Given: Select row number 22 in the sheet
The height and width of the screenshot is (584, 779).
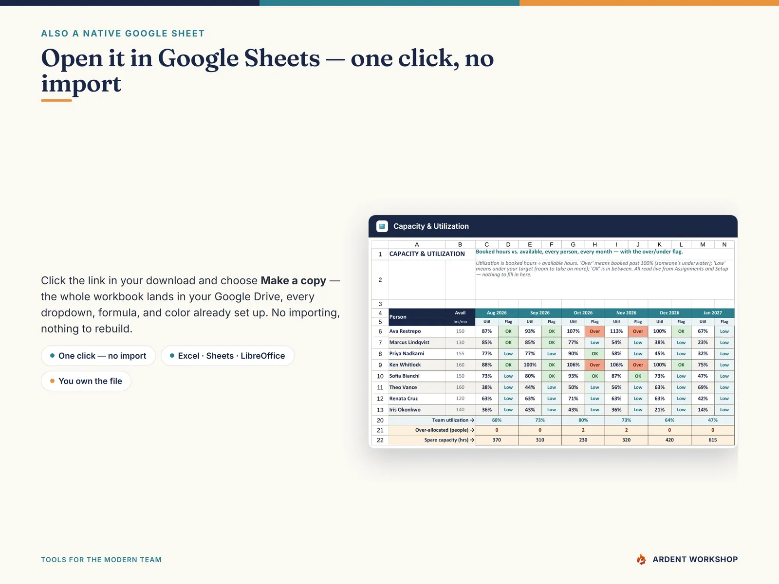Looking at the screenshot, I should point(380,440).
